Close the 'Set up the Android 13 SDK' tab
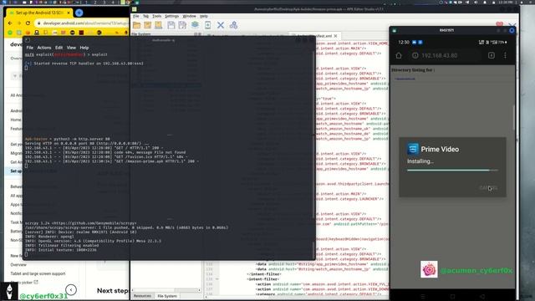This screenshot has width=535, height=301. pyautogui.click(x=69, y=13)
